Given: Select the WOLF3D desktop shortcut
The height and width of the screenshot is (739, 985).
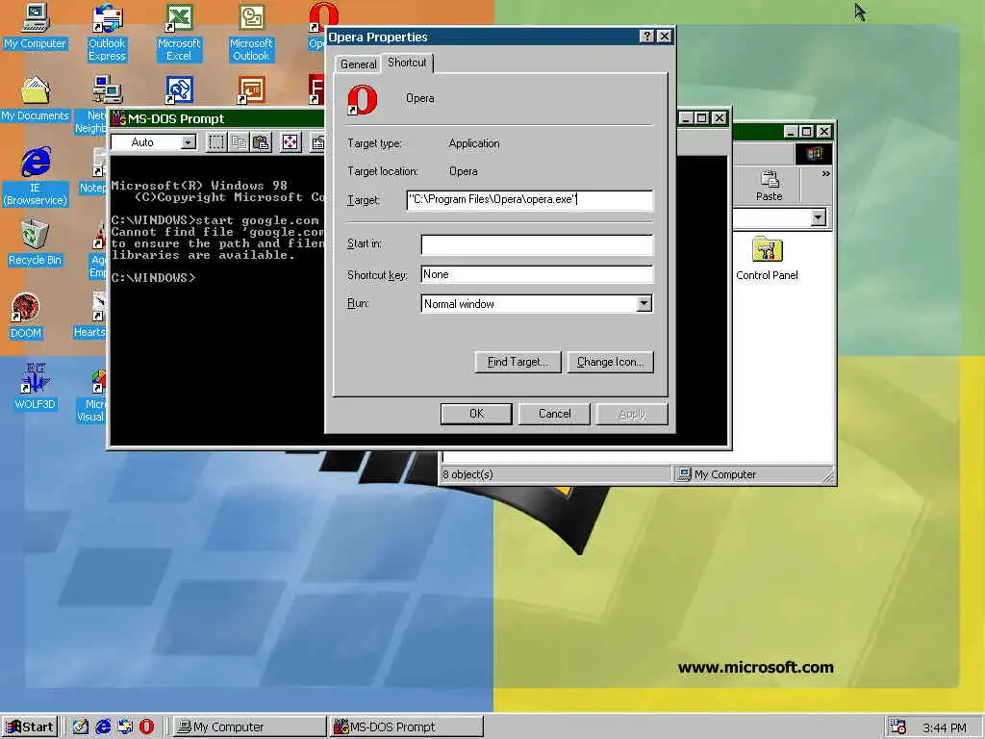Looking at the screenshot, I should point(36,387).
